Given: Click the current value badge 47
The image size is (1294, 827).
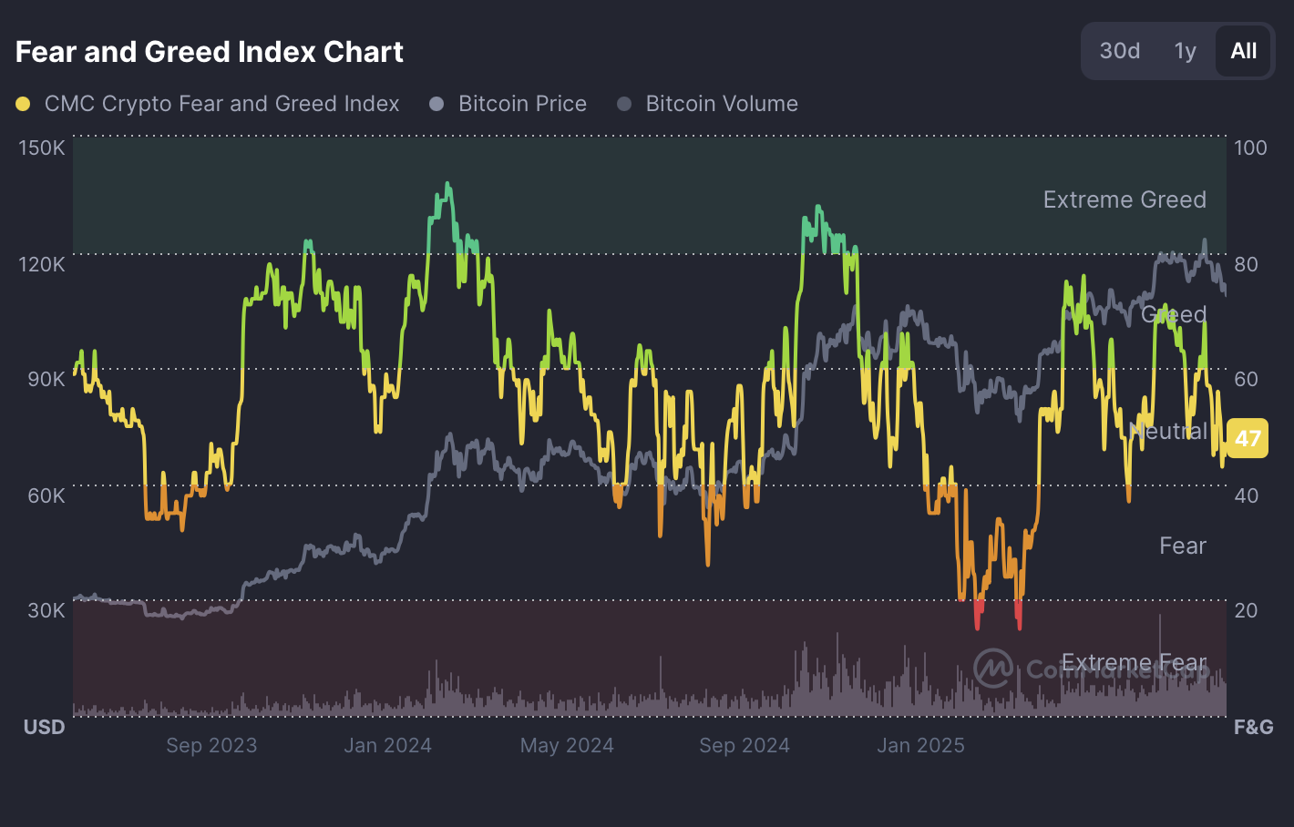Looking at the screenshot, I should pyautogui.click(x=1248, y=438).
